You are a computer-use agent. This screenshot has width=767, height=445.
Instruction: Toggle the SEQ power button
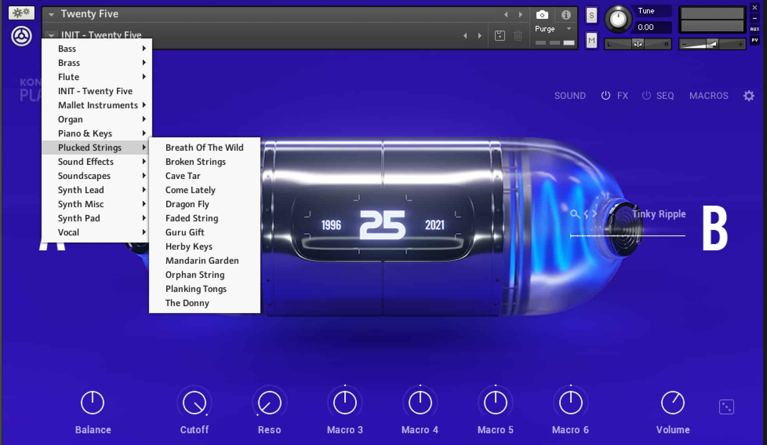click(646, 95)
